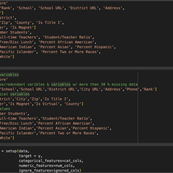Click numeric_features=num_cols argument
Image resolution: width=173 pixels, height=173 pixels.
click(46, 166)
